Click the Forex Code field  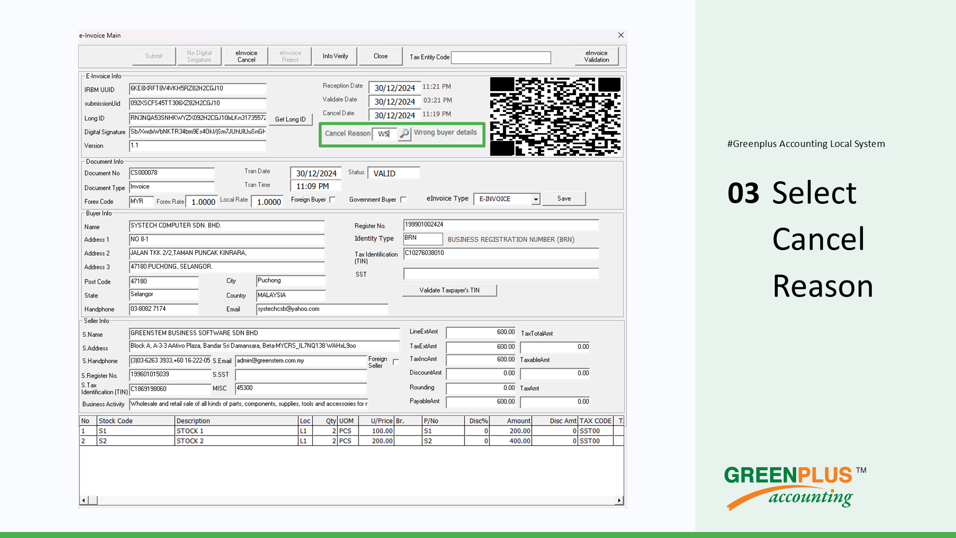pos(141,201)
